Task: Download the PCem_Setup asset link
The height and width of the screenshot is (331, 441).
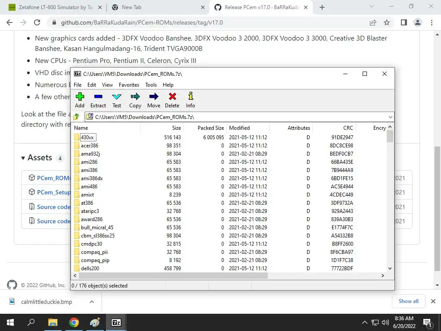Action: [54, 192]
